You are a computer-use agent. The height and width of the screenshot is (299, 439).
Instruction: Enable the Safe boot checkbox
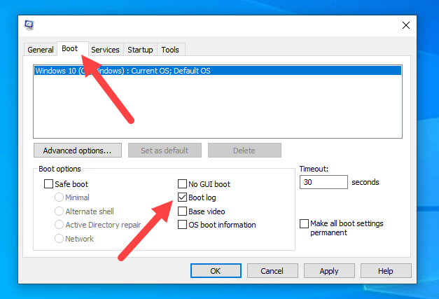[49, 184]
